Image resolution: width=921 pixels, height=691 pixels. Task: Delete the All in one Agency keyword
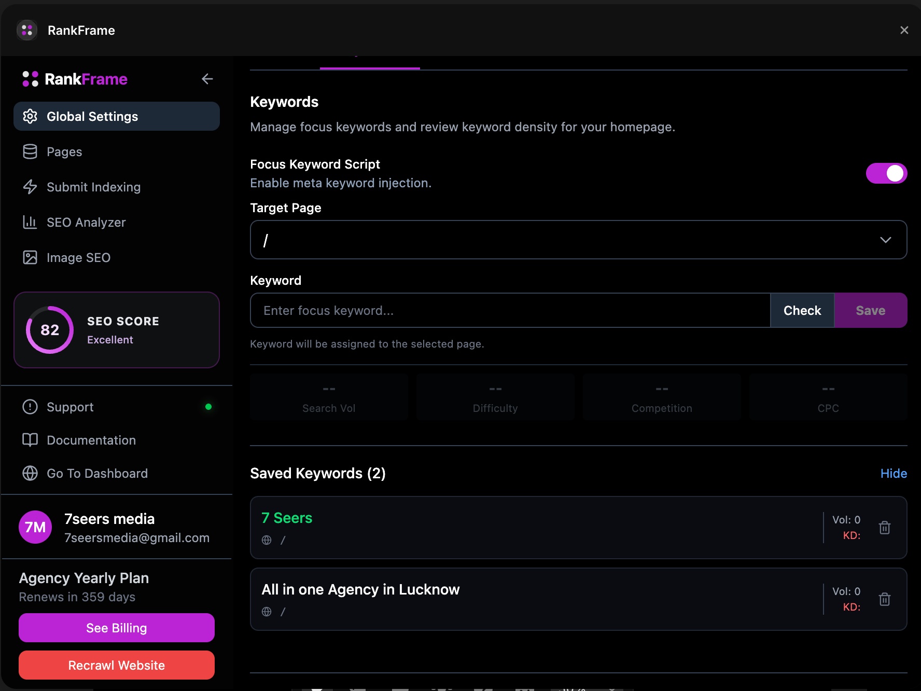885,599
